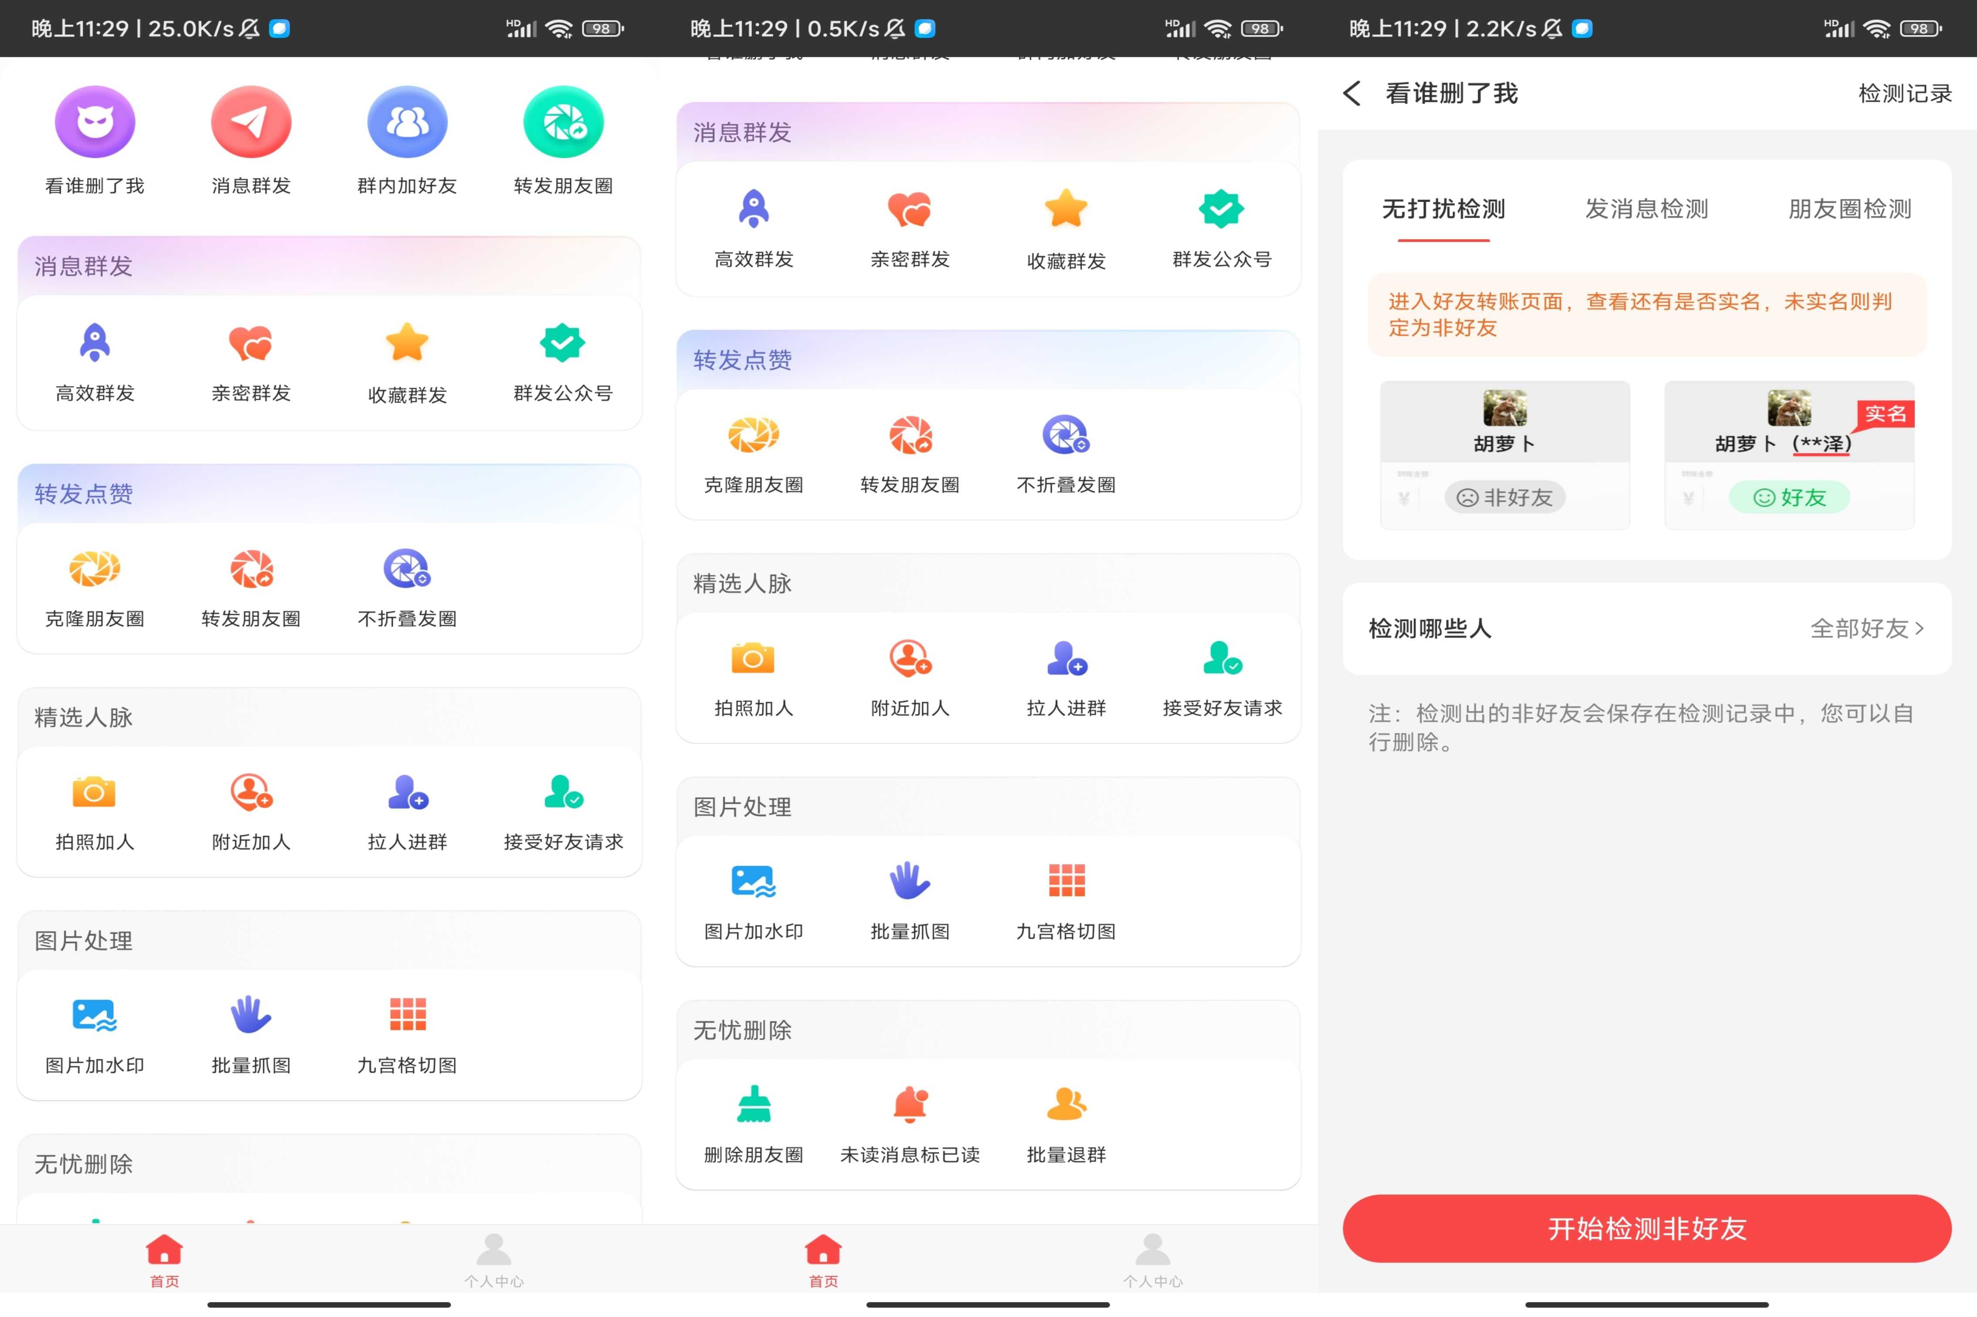Tap 精选人脉 section header in left screen

(84, 717)
